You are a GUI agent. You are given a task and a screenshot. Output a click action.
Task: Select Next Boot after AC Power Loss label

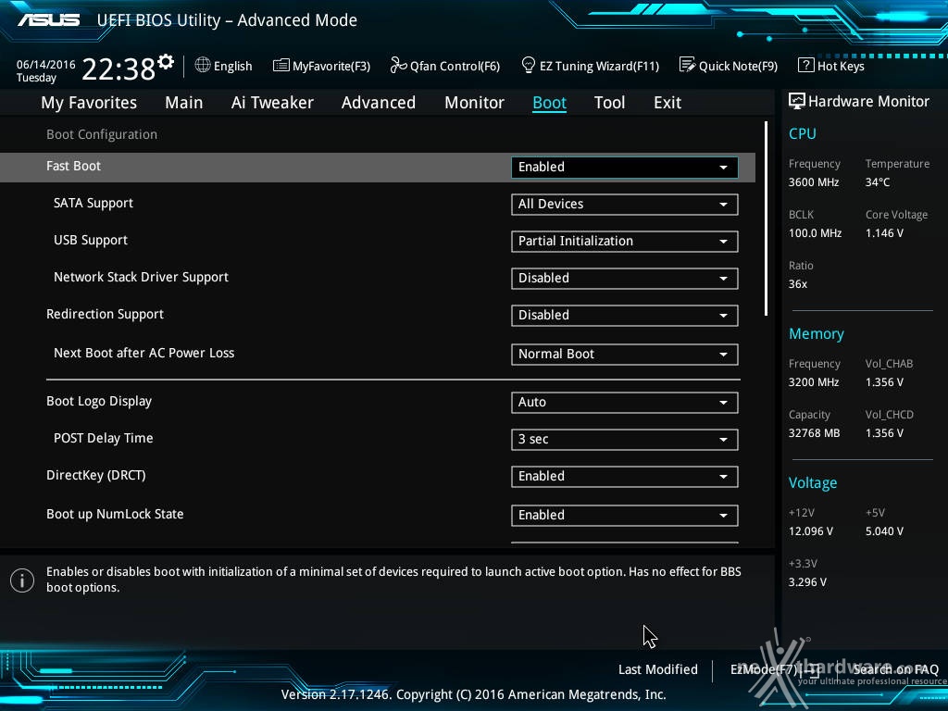click(143, 353)
